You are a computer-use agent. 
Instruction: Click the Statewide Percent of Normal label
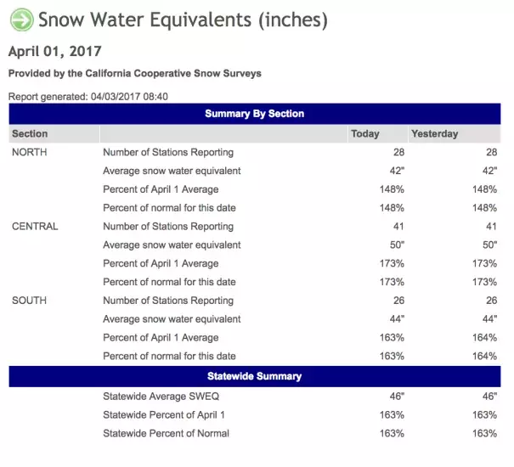167,433
